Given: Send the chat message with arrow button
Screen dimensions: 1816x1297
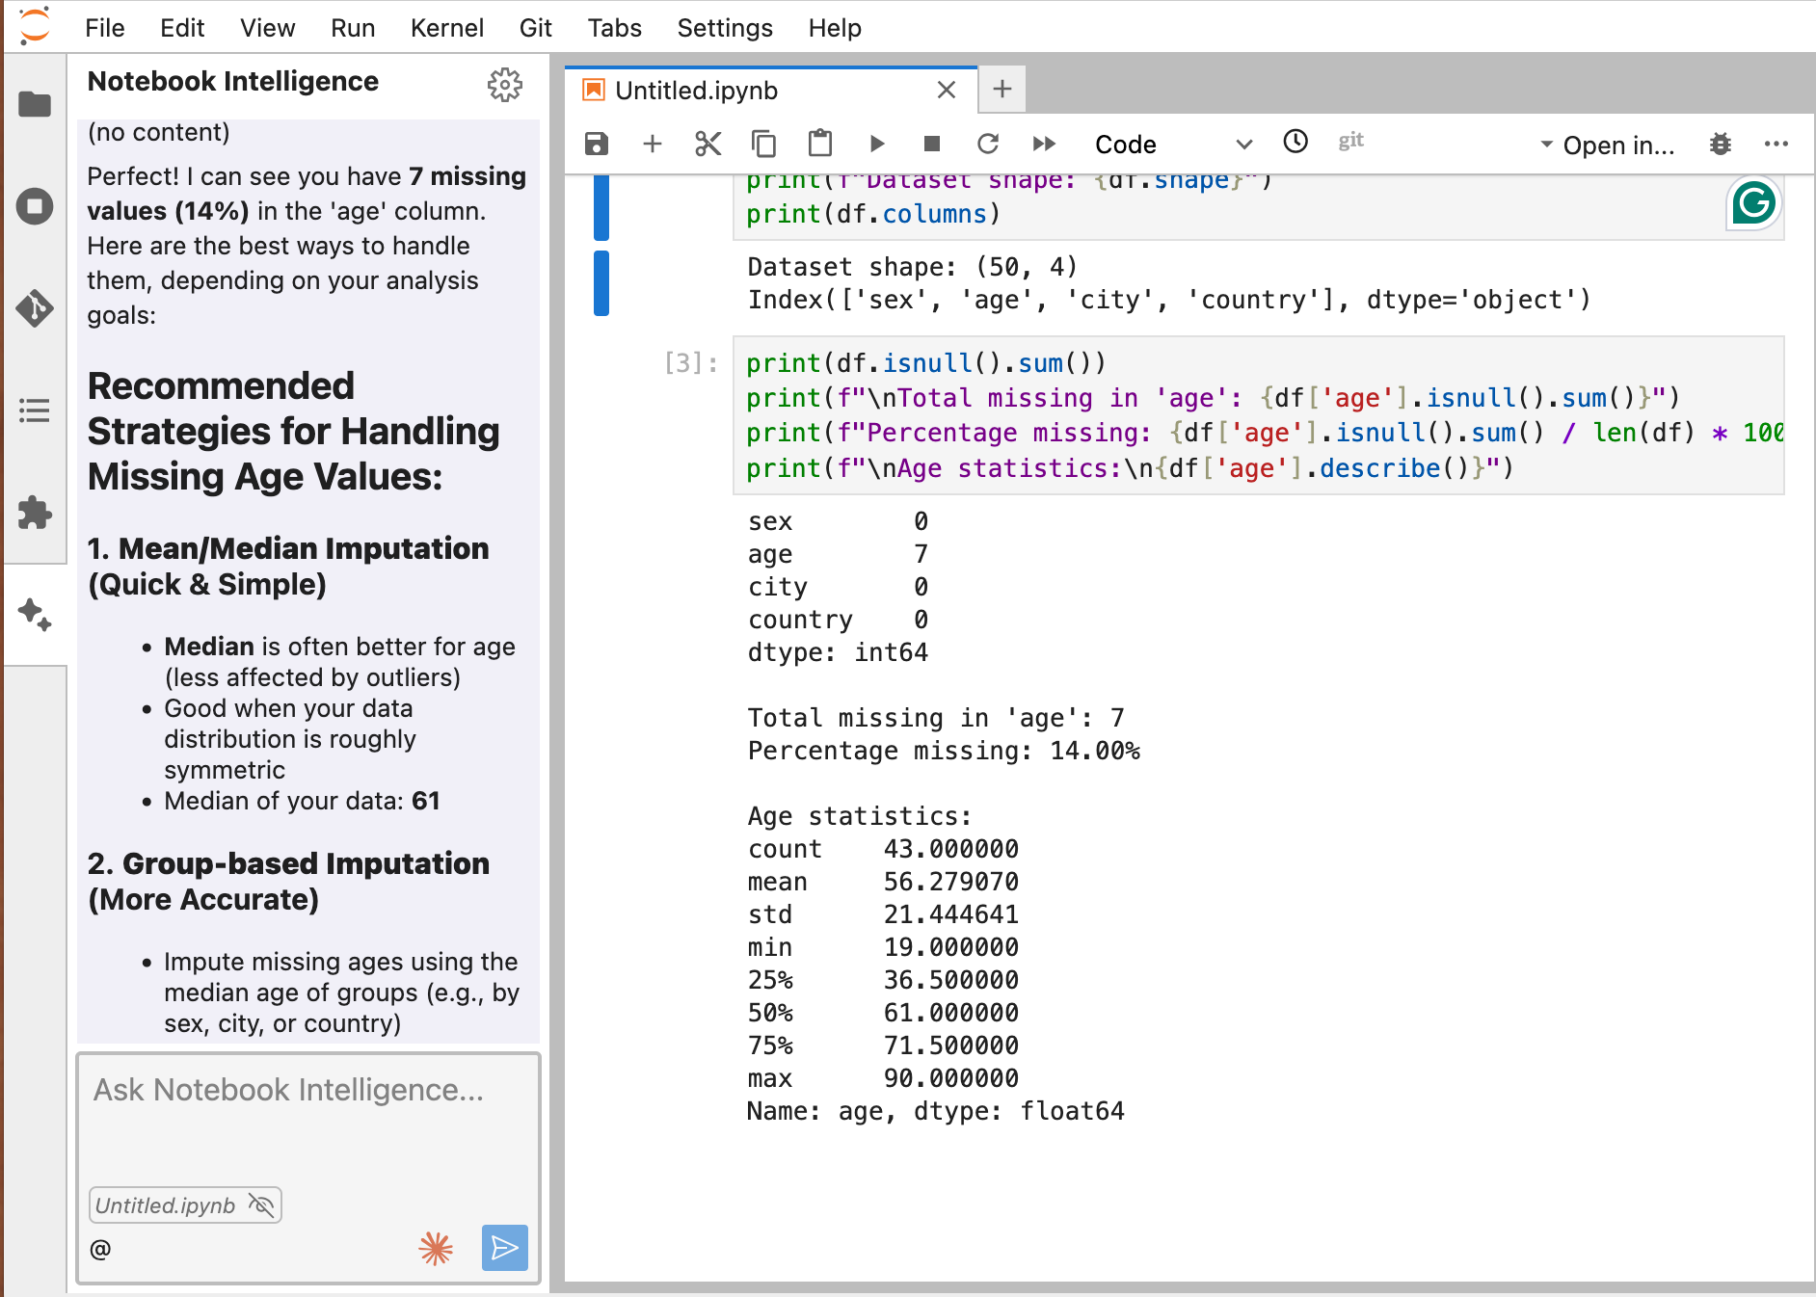Looking at the screenshot, I should [x=504, y=1248].
